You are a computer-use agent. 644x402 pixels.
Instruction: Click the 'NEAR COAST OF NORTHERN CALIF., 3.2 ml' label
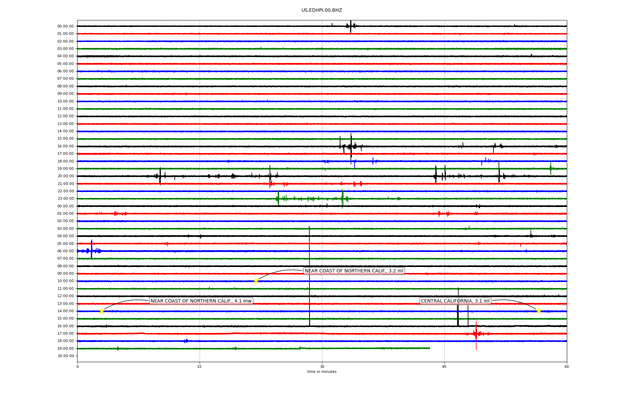pos(354,271)
